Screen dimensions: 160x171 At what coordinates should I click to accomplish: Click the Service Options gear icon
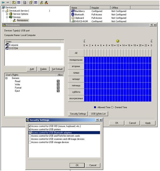[x=11, y=14]
